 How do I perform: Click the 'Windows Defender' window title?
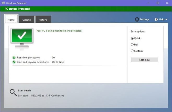pyautogui.click(x=16, y=3)
